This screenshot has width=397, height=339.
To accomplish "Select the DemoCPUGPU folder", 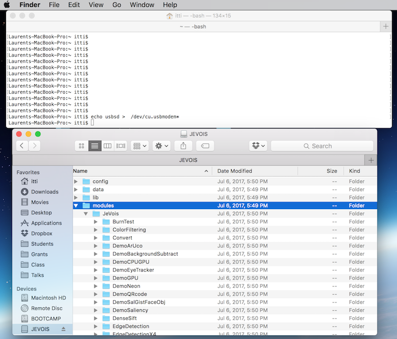I will click(x=225, y=262).
